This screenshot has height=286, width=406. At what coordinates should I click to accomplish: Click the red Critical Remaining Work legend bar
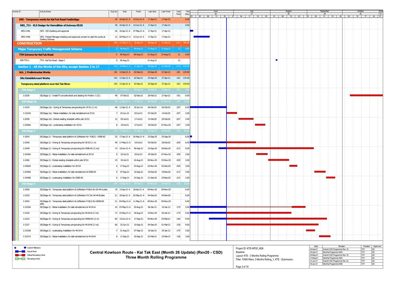(x=20, y=255)
